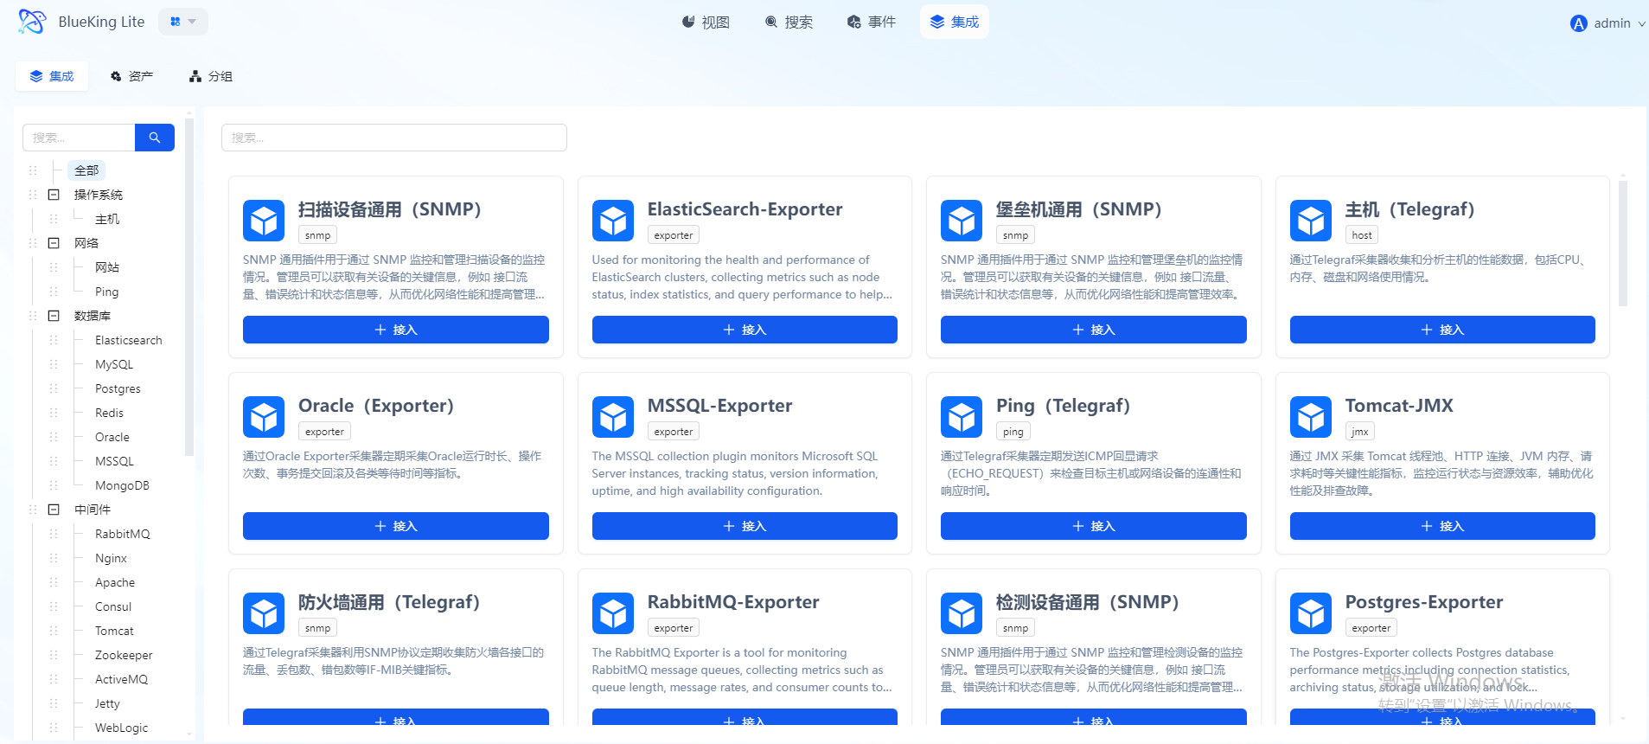Click the 防火墙通用（Telegraf） plugin cube icon
This screenshot has height=744, width=1649.
pyautogui.click(x=264, y=613)
